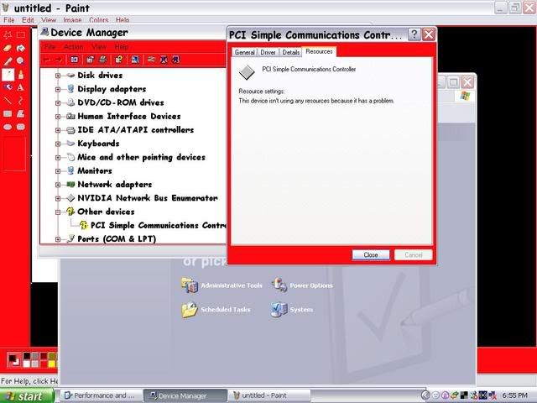Click the Print icon in Device Manager toolbar
Screen dimensions: 537x403
point(102,60)
